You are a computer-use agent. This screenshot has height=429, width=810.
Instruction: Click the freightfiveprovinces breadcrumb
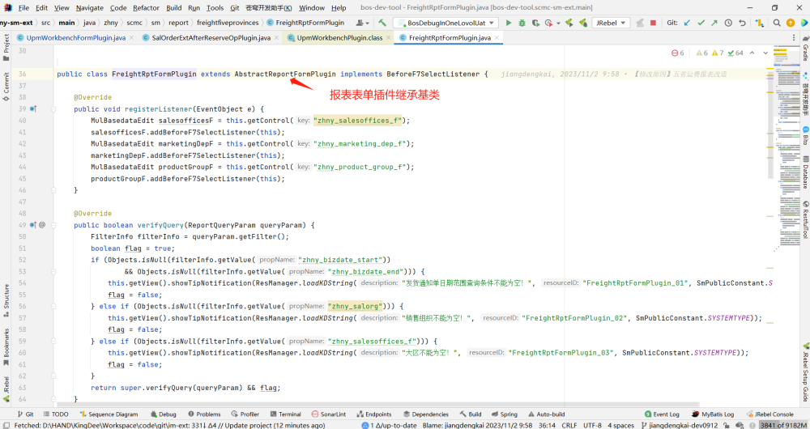pos(228,23)
